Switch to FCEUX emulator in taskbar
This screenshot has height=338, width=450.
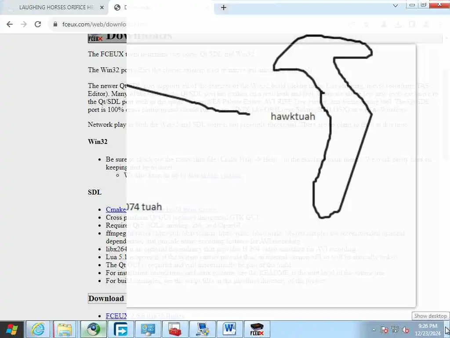click(257, 329)
